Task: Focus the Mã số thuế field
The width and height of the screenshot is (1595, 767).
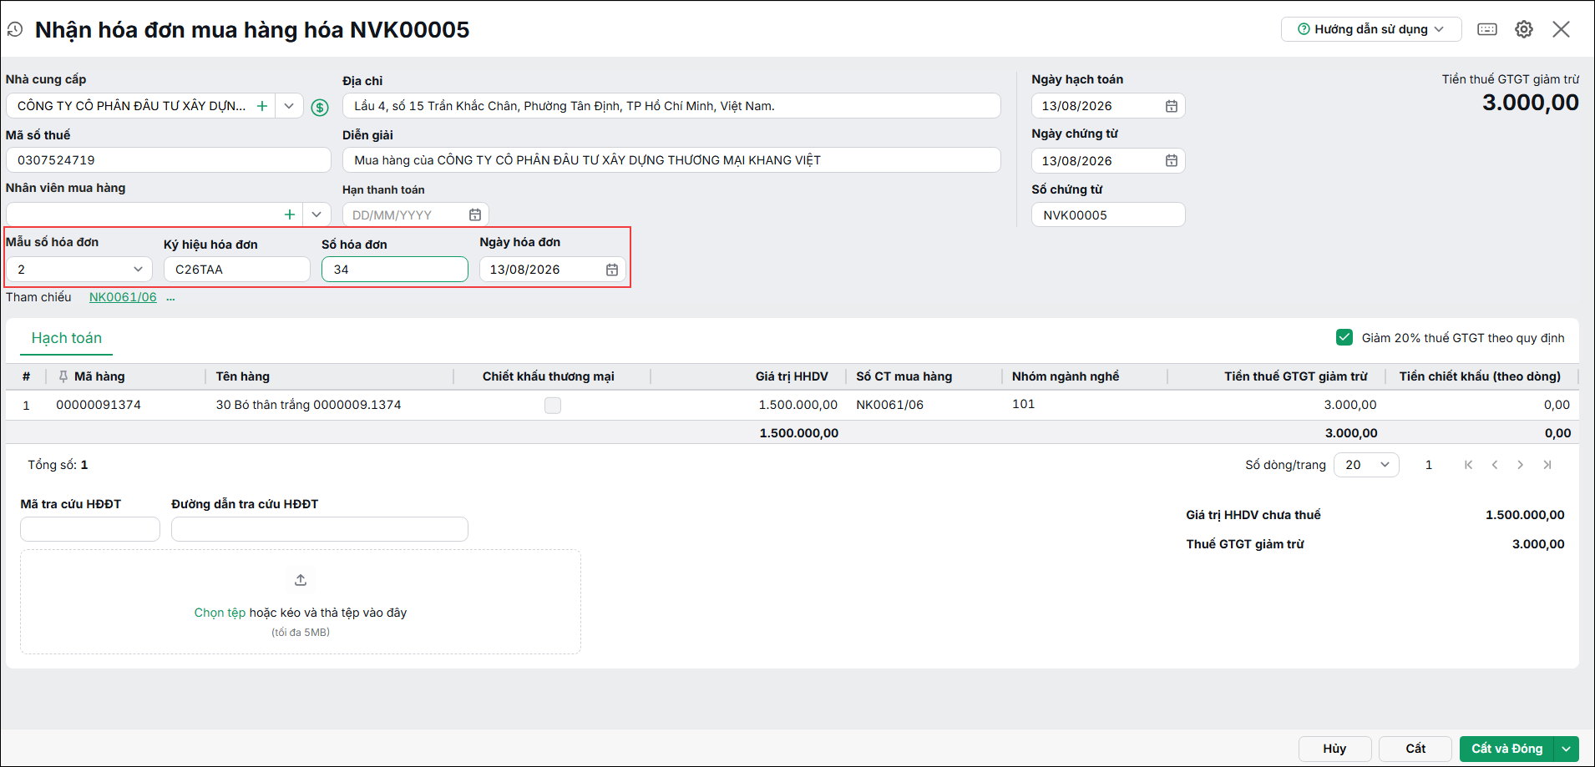Action: 169,160
